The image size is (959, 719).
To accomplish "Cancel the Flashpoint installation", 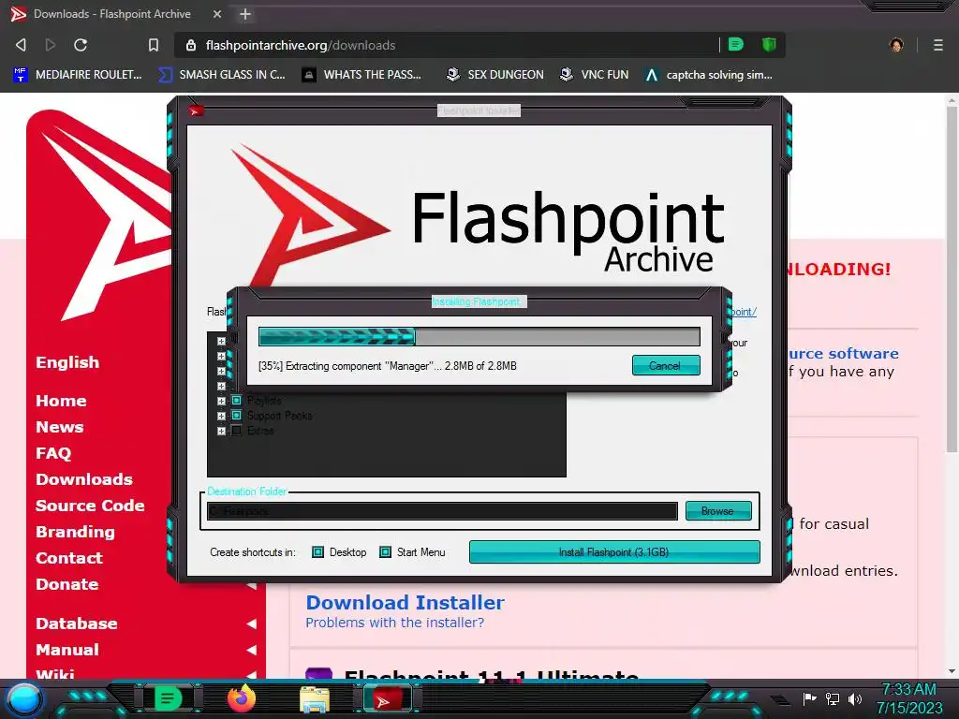I will coord(666,366).
